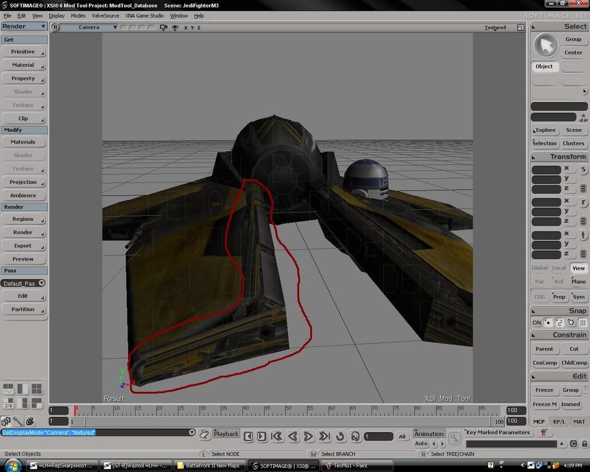The image size is (590, 472).
Task: Open TexMis1 - Paint from taskbar
Action: 357,466
